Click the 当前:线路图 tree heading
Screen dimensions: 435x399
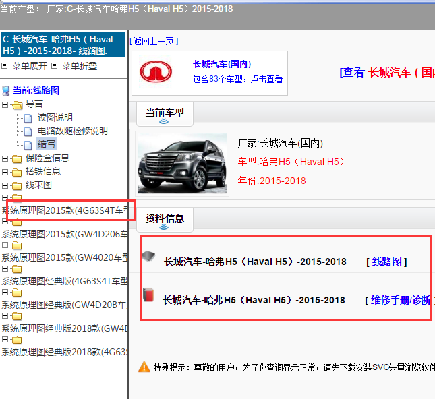click(36, 91)
